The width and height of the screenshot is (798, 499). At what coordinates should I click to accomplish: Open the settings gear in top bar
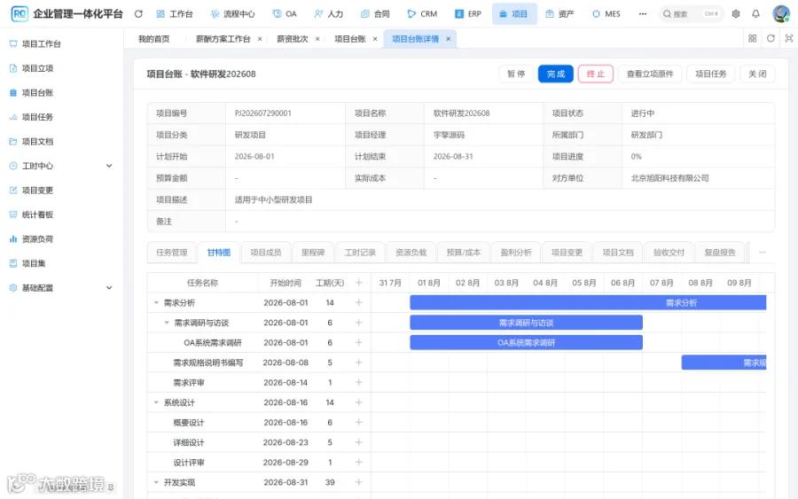tap(736, 14)
